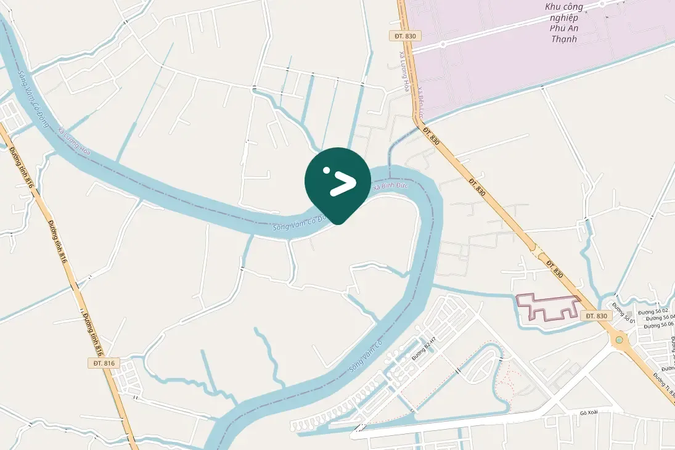Click the Gò Xoài road label
Screen dimensions: 675x450
click(x=589, y=412)
